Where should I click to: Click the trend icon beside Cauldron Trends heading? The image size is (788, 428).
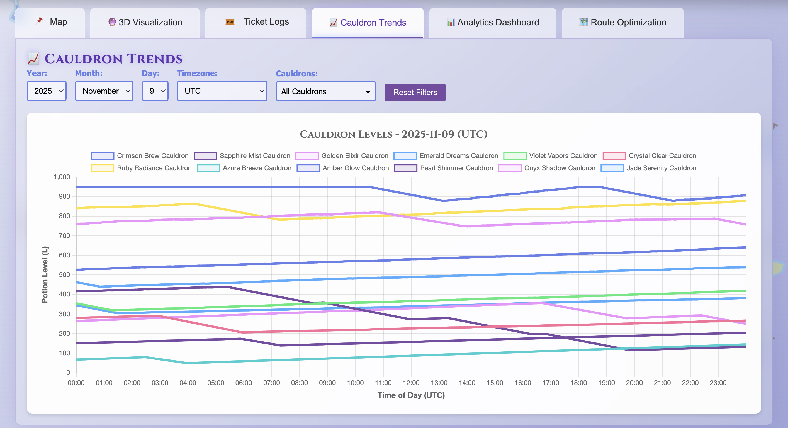(33, 59)
